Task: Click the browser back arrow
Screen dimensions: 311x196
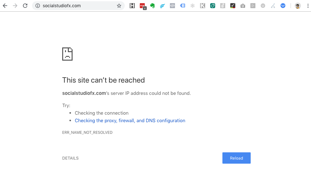Action: [x=5, y=6]
